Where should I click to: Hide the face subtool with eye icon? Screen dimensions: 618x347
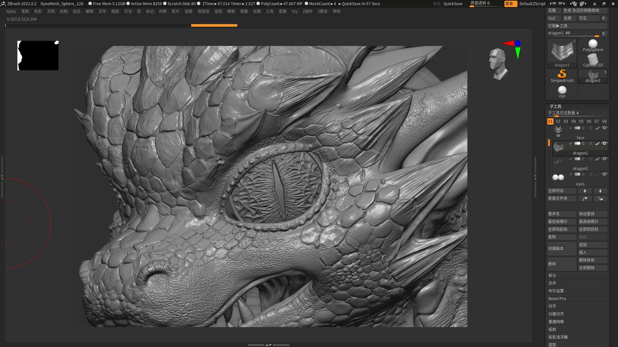pos(604,128)
